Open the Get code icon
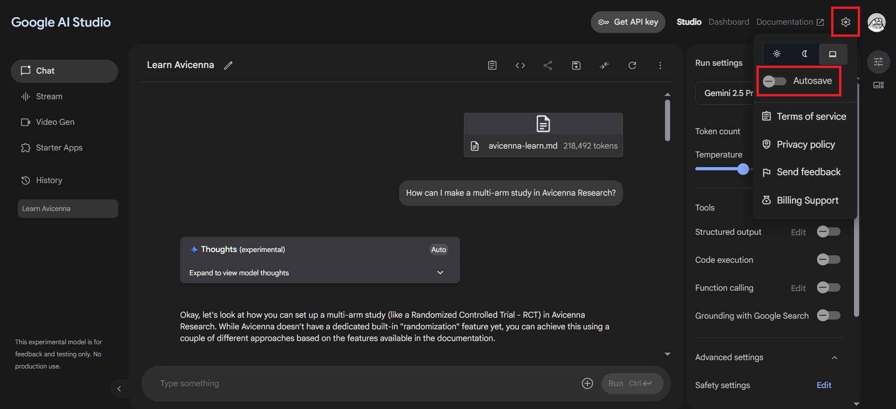896x409 pixels. tap(520, 66)
